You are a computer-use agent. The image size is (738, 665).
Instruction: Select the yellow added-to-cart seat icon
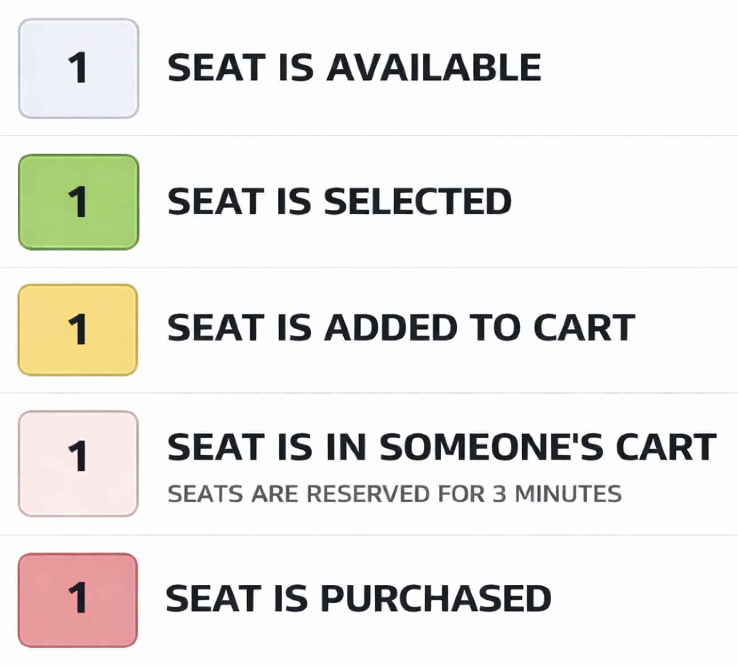[x=78, y=330]
